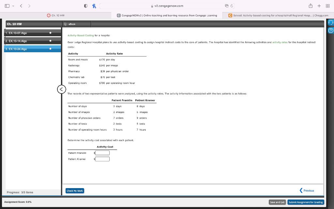Click the $39 Pharmacy rate value
Viewport: 334px width, 209px height.
(103, 72)
